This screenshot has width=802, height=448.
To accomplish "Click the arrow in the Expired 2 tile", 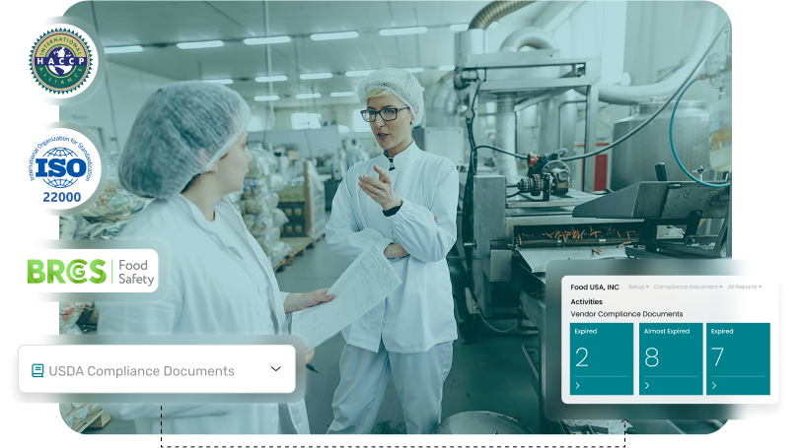I will click(577, 386).
